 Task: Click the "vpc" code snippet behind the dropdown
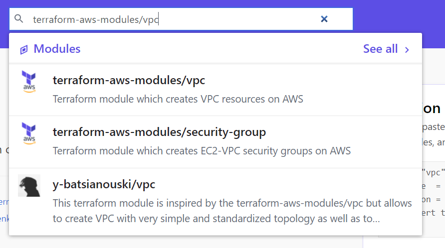(433, 173)
